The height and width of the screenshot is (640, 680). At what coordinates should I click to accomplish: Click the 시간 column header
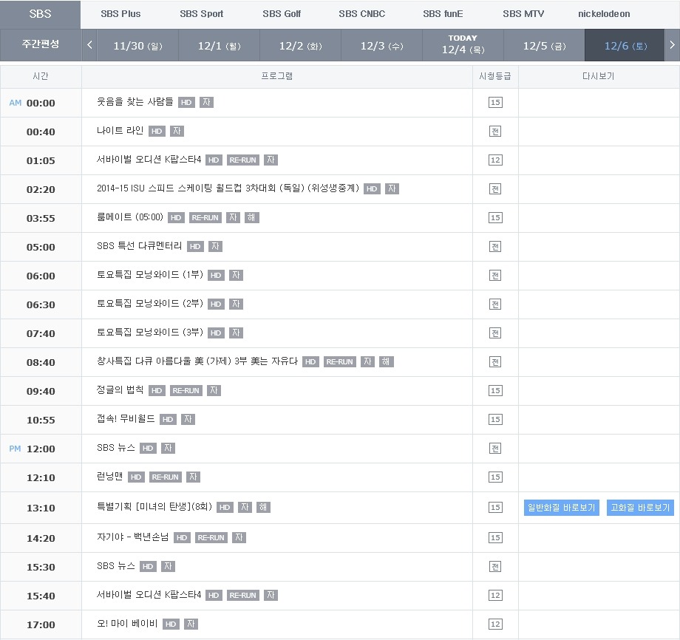click(x=41, y=76)
